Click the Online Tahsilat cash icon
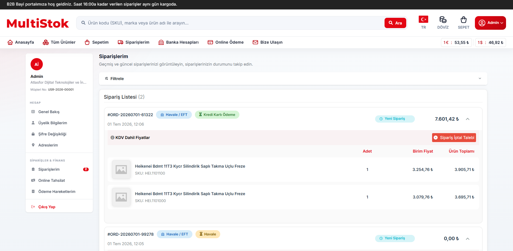The width and height of the screenshot is (513, 251). (x=33, y=180)
